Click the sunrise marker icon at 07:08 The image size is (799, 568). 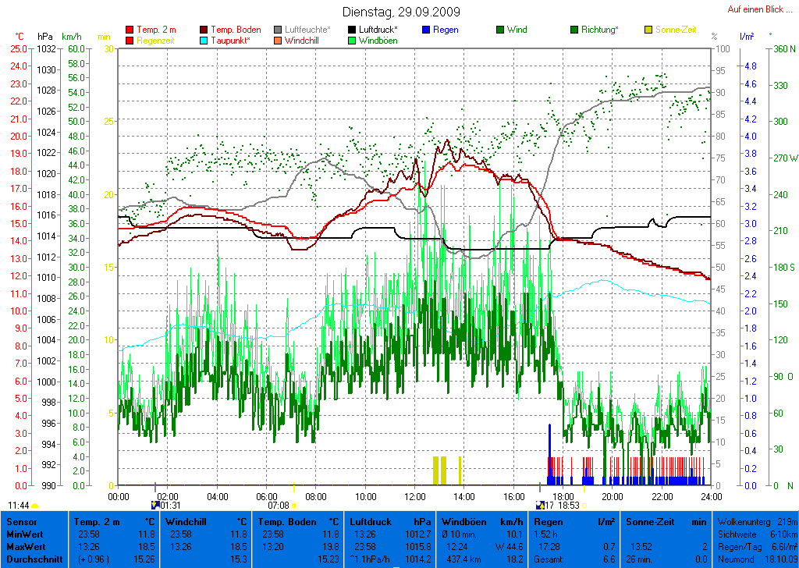294,506
